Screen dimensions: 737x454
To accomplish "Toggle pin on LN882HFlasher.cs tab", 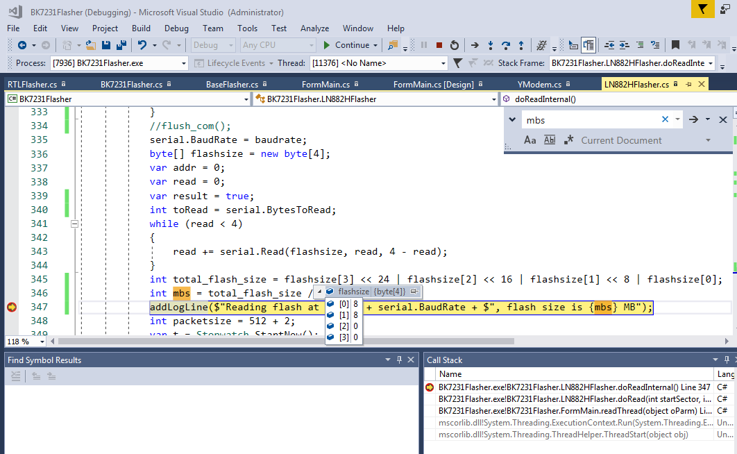I will 688,84.
